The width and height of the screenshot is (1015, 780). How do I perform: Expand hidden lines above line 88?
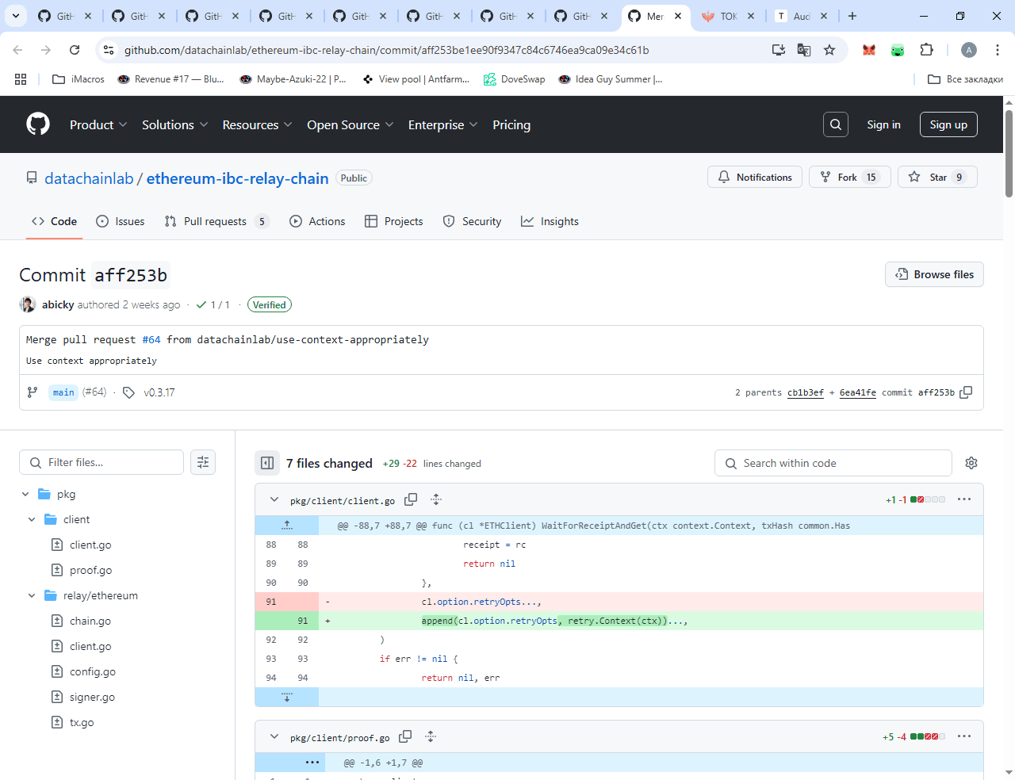[287, 526]
